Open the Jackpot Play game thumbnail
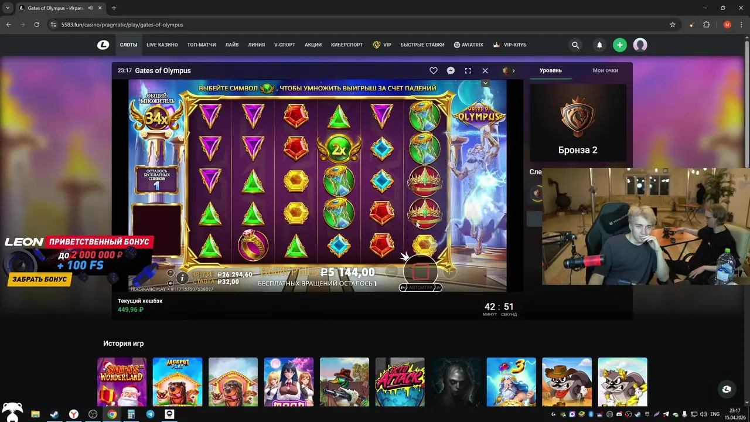 [x=178, y=382]
